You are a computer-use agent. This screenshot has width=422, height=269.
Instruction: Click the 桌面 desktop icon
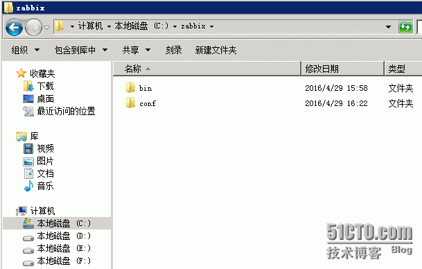point(28,98)
